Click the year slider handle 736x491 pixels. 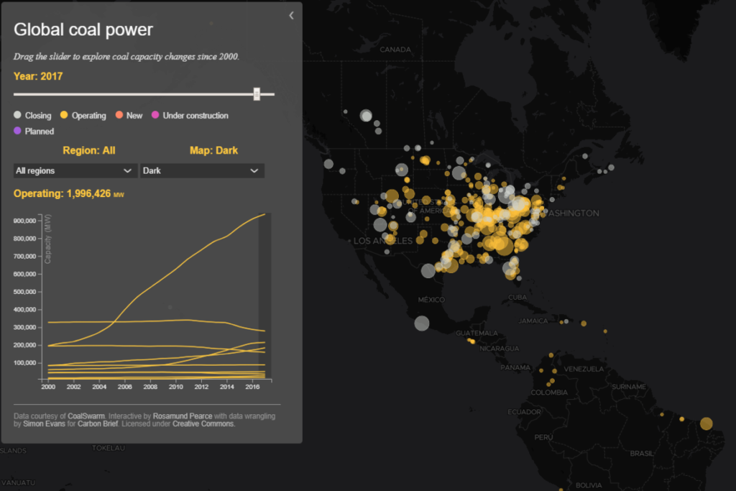tap(256, 93)
